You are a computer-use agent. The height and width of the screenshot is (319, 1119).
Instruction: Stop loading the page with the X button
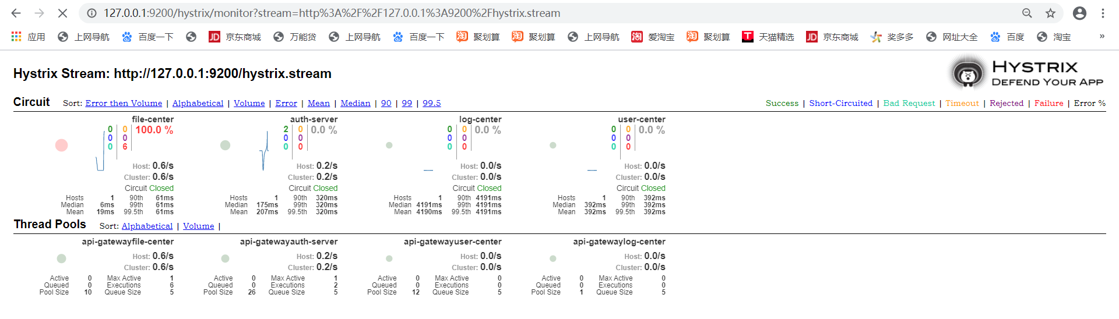pos(62,13)
